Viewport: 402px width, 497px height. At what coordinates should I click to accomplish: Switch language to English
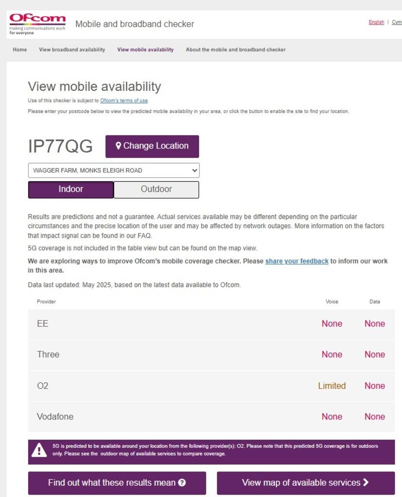[376, 22]
